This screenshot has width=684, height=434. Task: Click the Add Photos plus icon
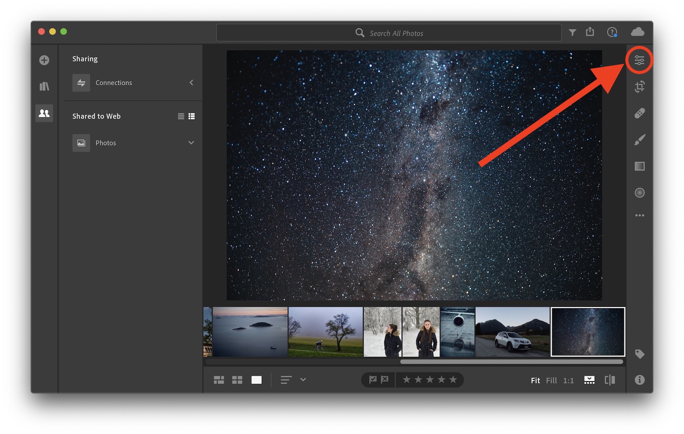click(x=44, y=60)
